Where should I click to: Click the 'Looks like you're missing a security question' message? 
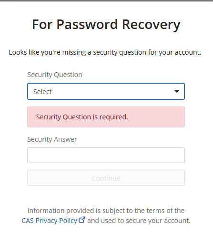click(x=105, y=52)
